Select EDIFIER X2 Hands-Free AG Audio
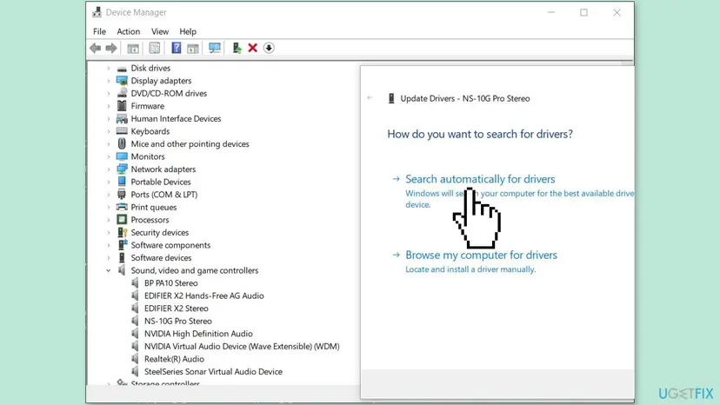 click(203, 295)
